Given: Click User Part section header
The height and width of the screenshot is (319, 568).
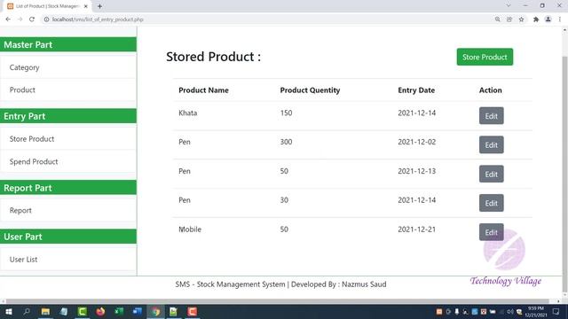Looking at the screenshot, I should pyautogui.click(x=68, y=237).
